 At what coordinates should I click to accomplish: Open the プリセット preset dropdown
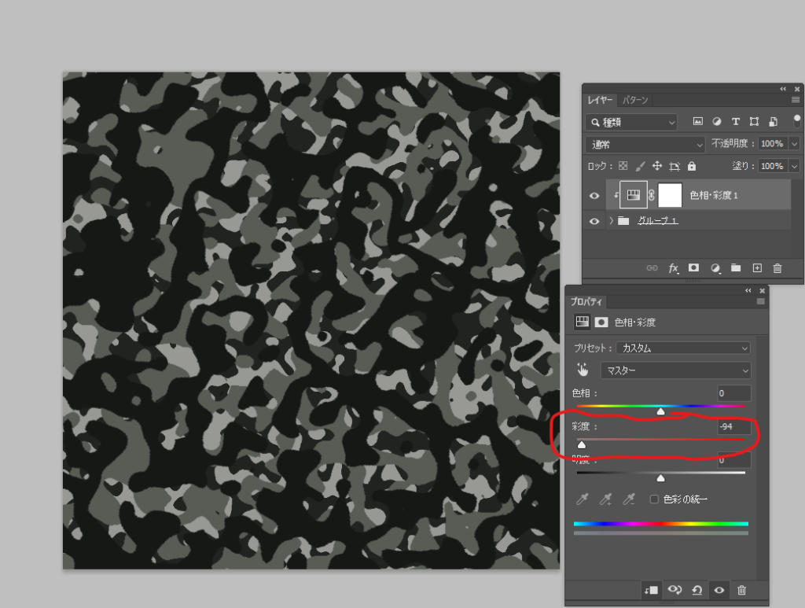pos(683,348)
